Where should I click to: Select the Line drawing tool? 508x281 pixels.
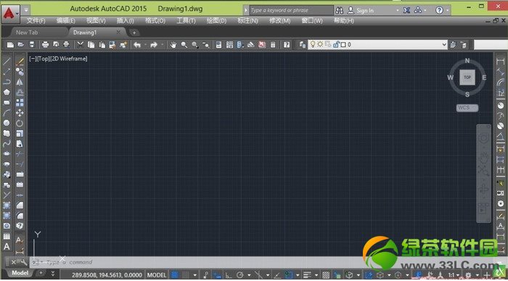(7, 62)
